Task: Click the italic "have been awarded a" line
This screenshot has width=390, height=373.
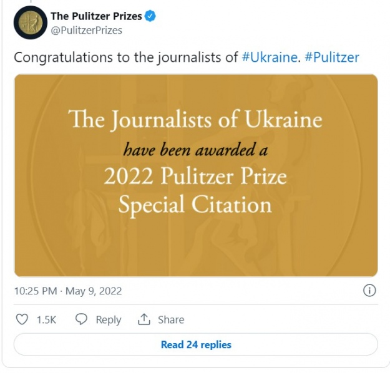Action: pos(195,149)
